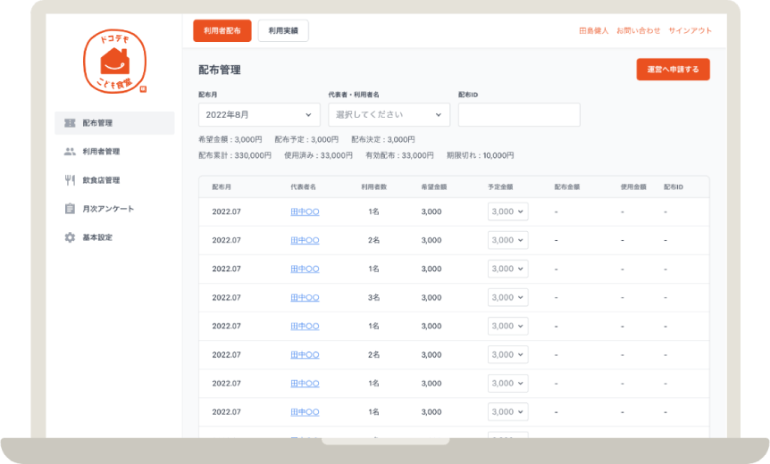770x464 pixels.
Task: Open 田中〇〇 link in the first row
Action: tap(305, 211)
